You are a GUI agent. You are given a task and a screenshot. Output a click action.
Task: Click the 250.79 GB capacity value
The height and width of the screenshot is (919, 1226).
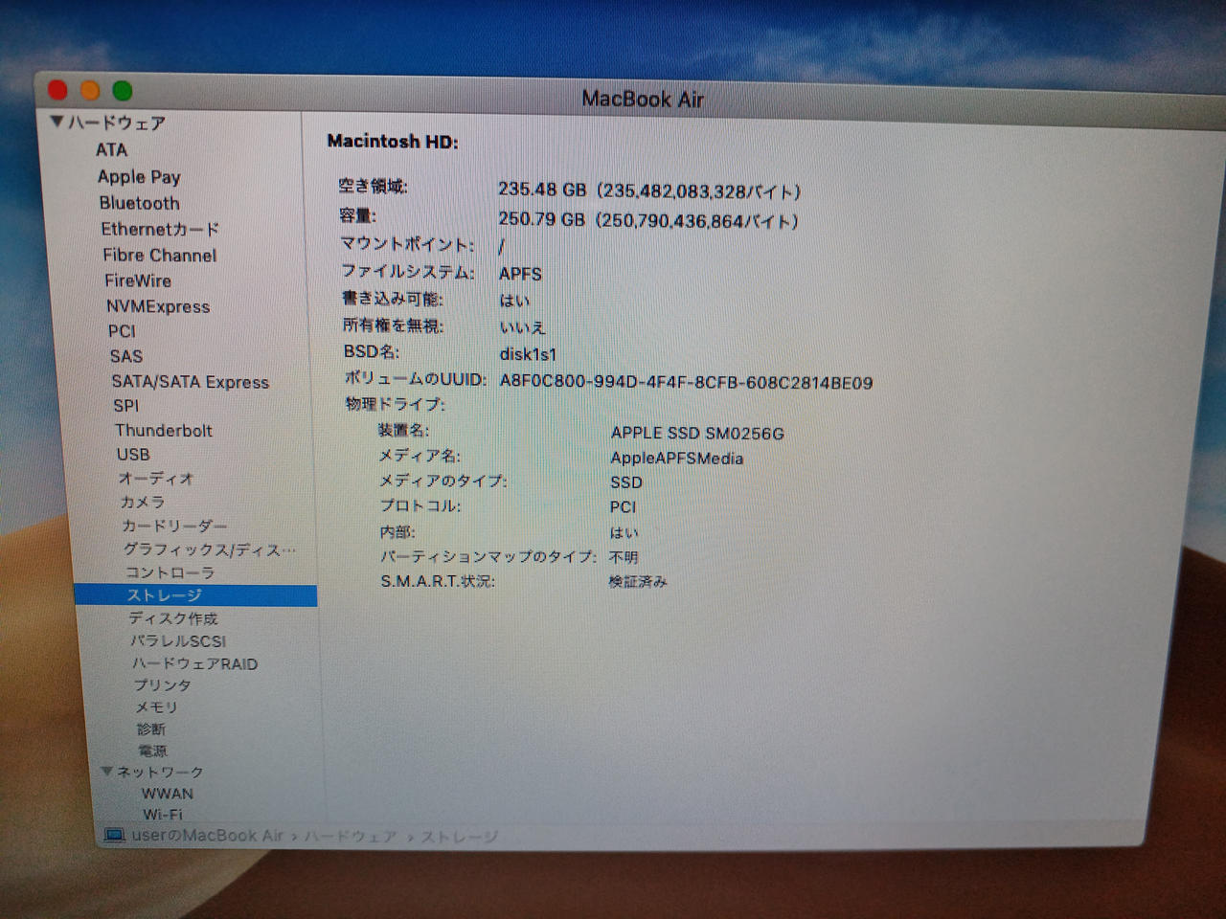point(648,220)
